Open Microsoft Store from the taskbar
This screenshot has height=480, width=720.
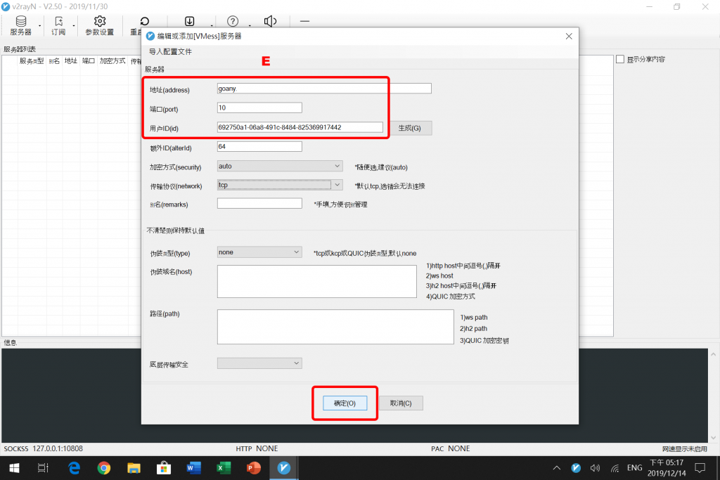pyautogui.click(x=163, y=468)
